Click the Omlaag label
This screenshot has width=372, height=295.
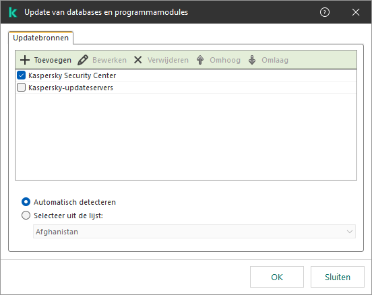275,60
